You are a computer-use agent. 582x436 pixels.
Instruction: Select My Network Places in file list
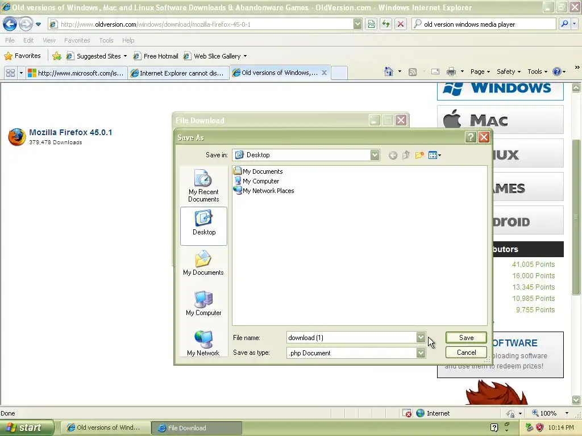pyautogui.click(x=264, y=191)
